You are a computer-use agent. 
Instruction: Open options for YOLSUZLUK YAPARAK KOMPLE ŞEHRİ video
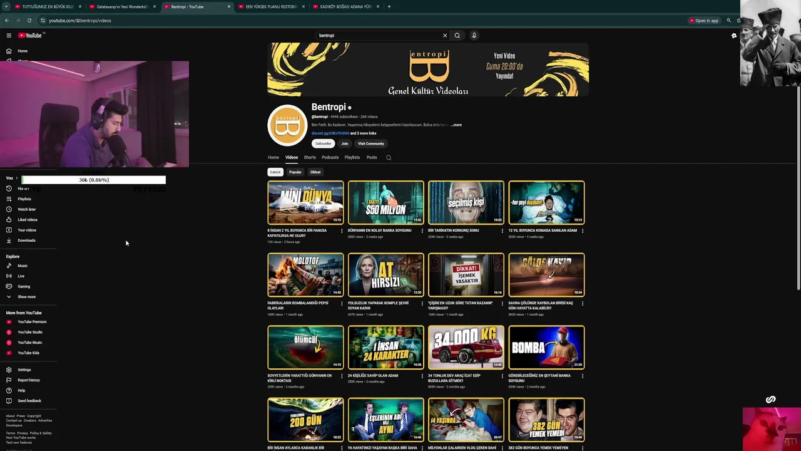[x=422, y=304]
